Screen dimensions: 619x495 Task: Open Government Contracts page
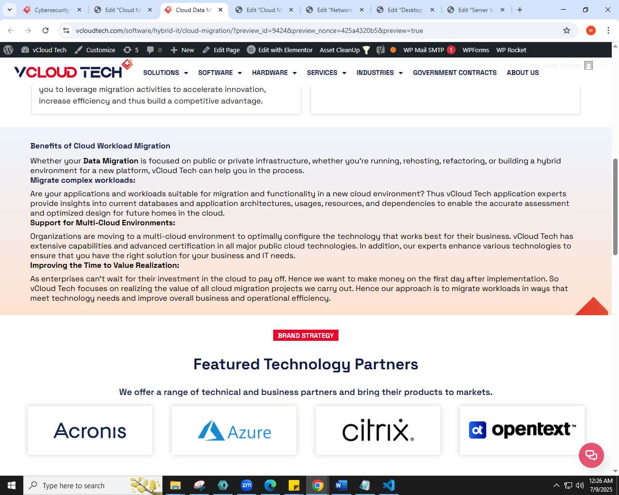coord(455,73)
